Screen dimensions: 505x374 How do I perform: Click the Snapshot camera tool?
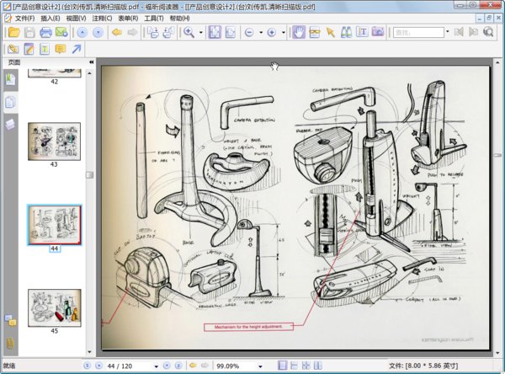[x=378, y=32]
